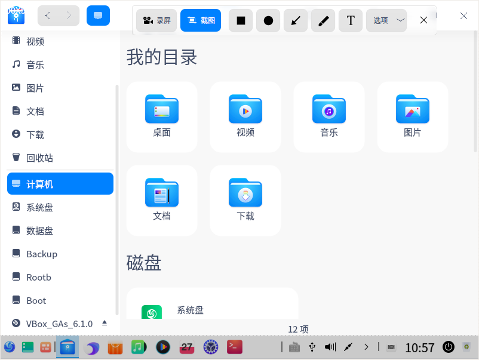This screenshot has width=479, height=360.
Task: Open the calendar from the dock
Action: (187, 347)
